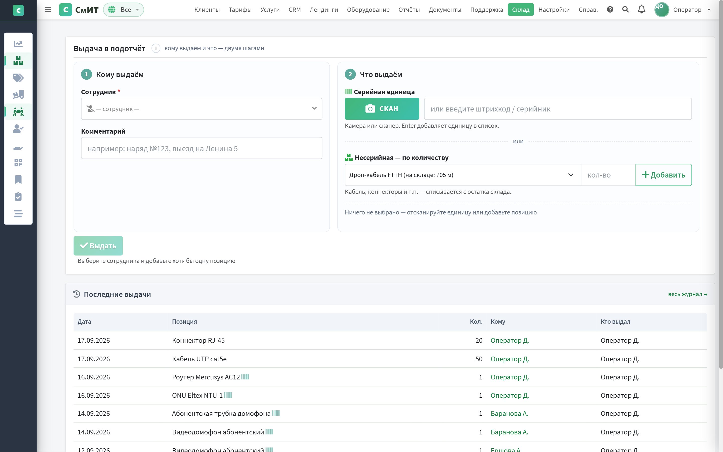Open the Оператор user menu
The height and width of the screenshot is (452, 723).
pos(683,10)
